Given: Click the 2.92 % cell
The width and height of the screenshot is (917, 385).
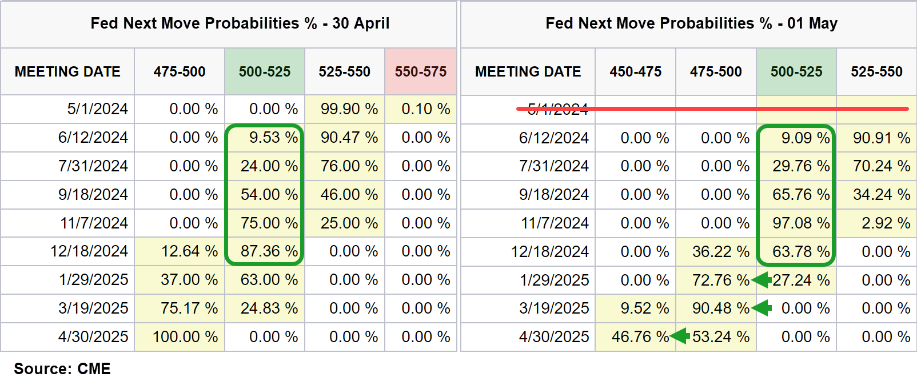Looking at the screenshot, I should tap(886, 223).
